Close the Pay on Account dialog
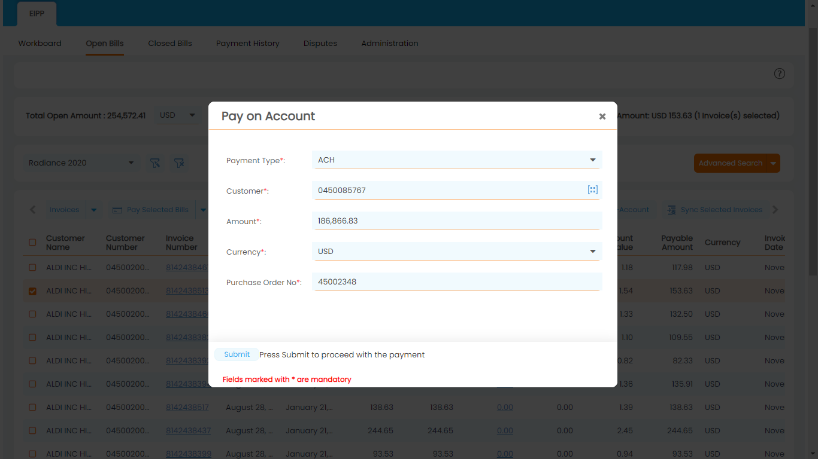Image resolution: width=818 pixels, height=459 pixels. pyautogui.click(x=602, y=117)
